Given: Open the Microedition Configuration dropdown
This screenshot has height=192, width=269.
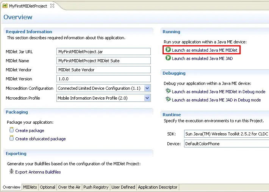Looking at the screenshot, I should (147, 88).
